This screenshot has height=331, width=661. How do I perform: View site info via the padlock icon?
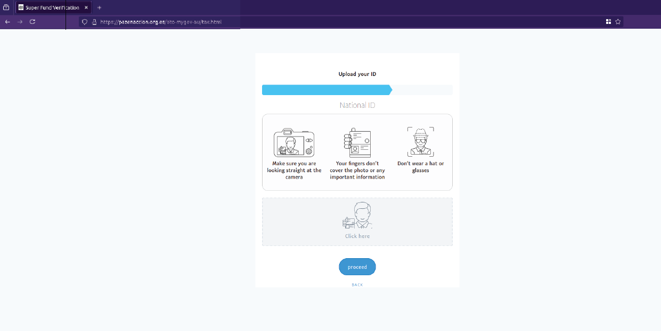pos(93,22)
